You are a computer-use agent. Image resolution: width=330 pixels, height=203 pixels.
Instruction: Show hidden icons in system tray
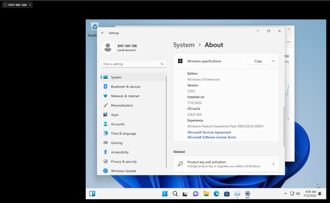pos(285,194)
